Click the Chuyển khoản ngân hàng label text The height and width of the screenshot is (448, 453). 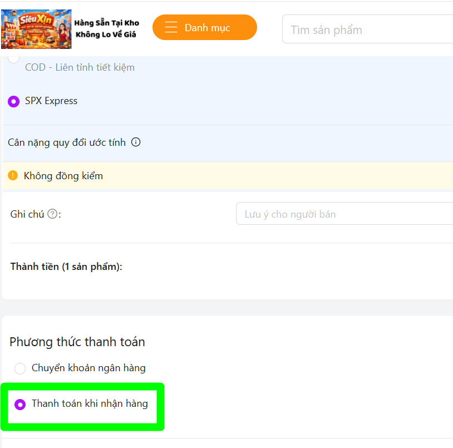[x=88, y=368]
